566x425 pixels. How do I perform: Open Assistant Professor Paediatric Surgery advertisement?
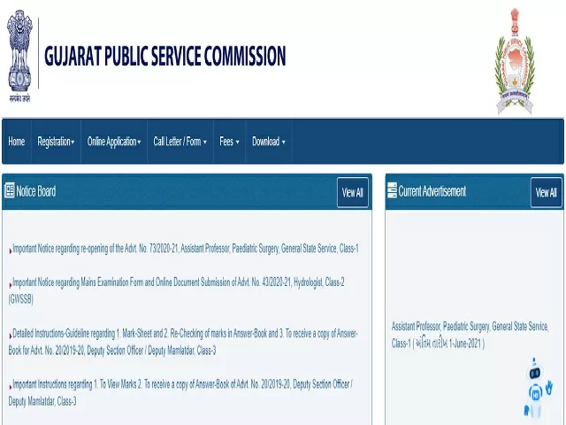click(x=470, y=335)
